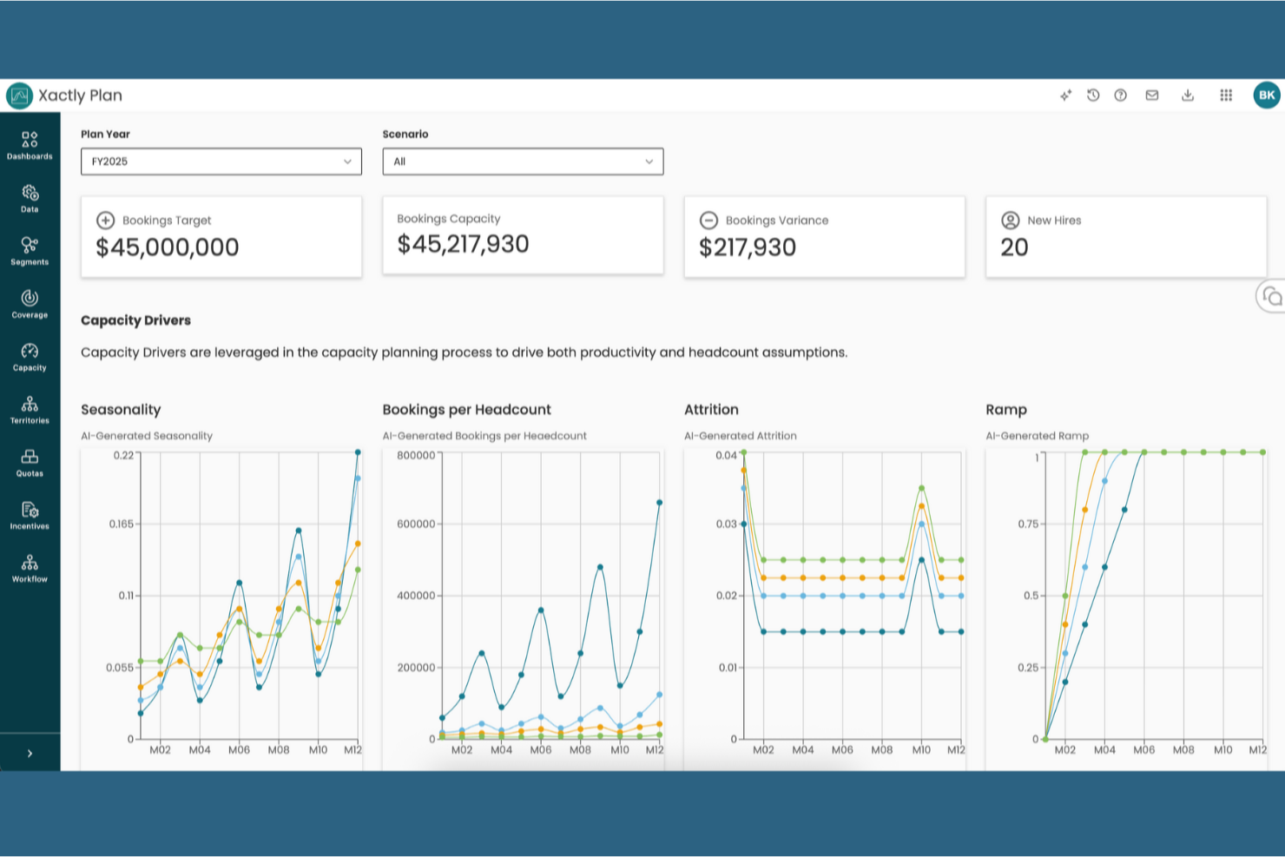The width and height of the screenshot is (1285, 857).
Task: Click the download icon in header
Action: point(1188,96)
